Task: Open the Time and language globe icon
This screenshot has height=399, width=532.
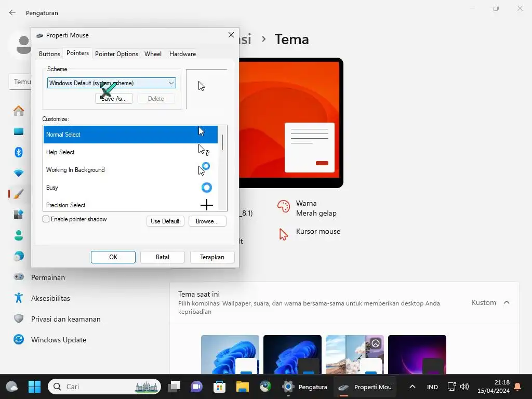Action: [19, 256]
